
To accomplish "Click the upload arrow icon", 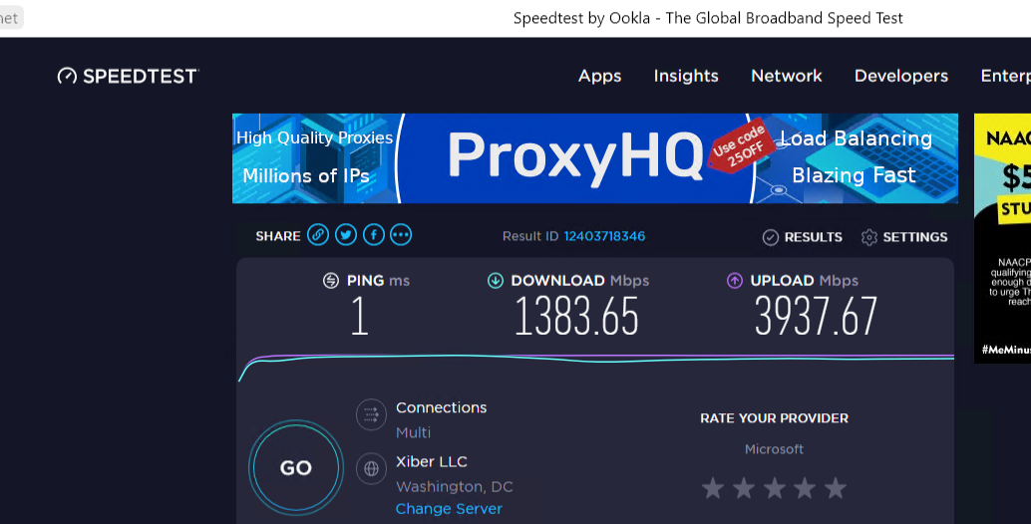I will (x=735, y=281).
